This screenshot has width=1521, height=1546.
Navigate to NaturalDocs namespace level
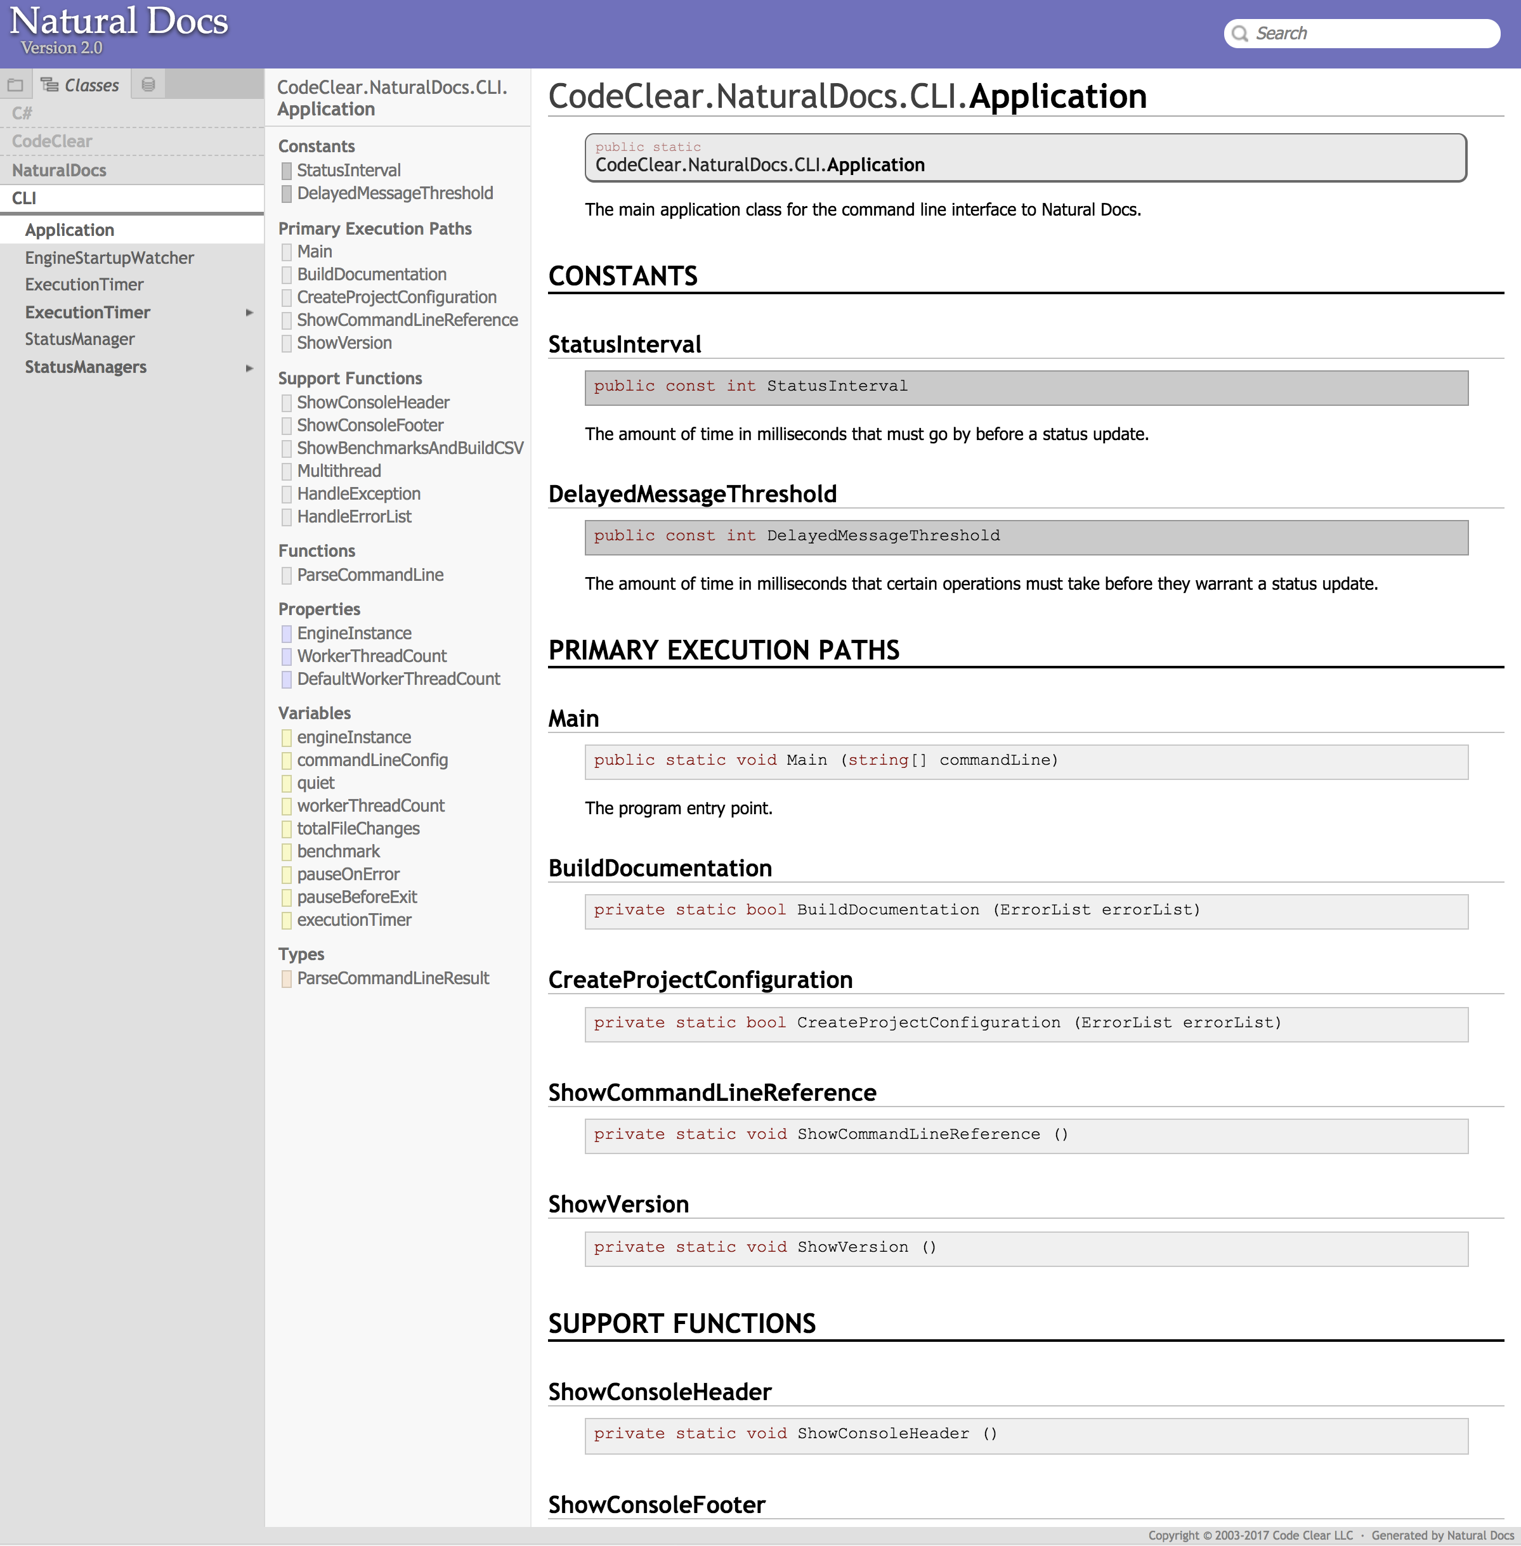59,170
